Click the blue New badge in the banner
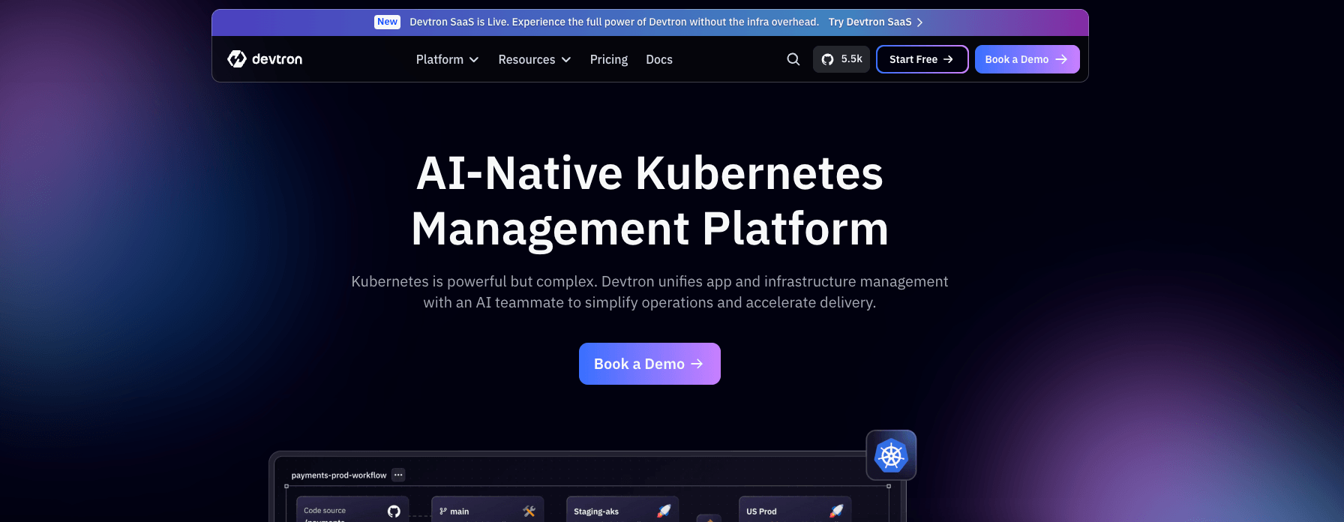1344x522 pixels. 387,22
